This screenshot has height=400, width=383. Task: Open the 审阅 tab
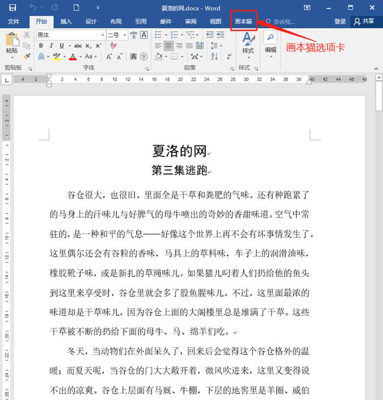pos(190,21)
